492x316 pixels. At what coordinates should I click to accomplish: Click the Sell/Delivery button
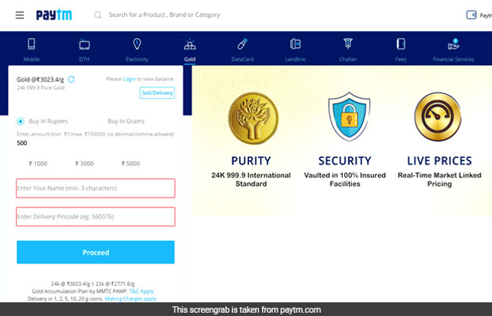click(x=157, y=93)
